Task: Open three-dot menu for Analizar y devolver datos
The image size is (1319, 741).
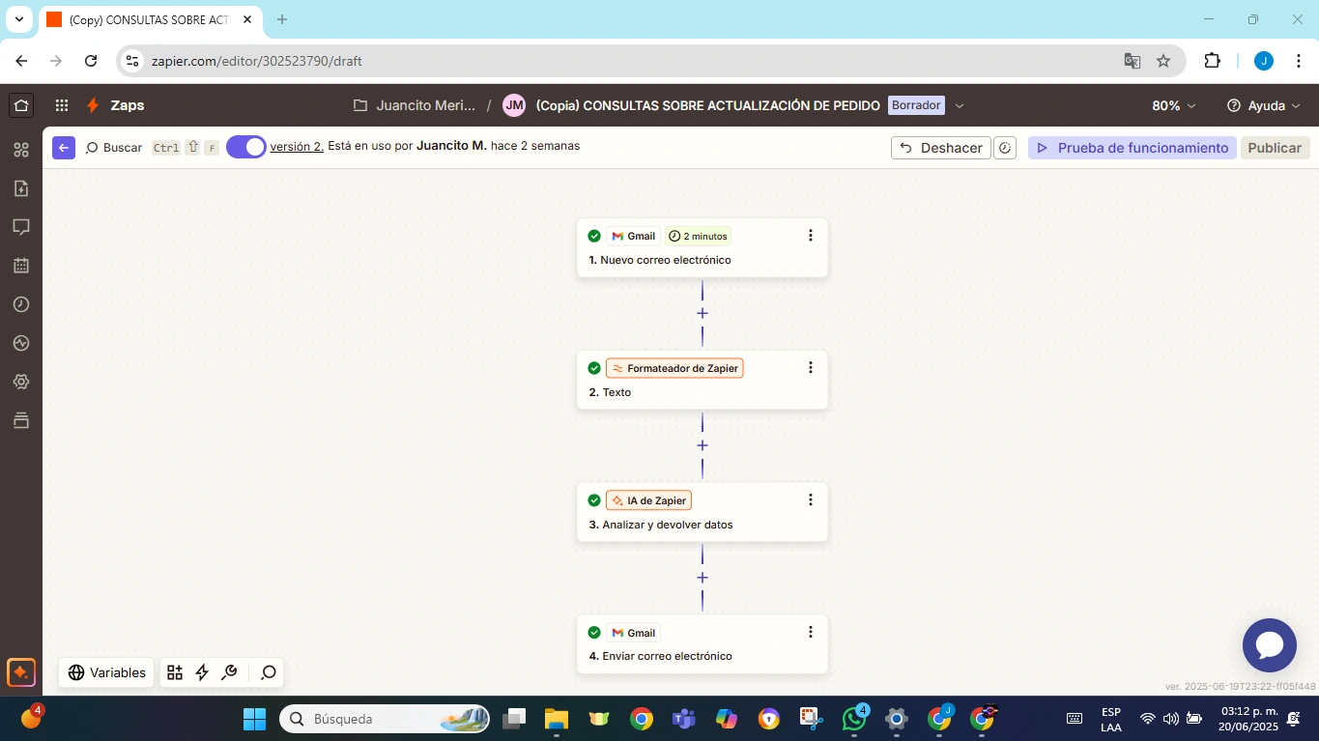Action: [x=810, y=500]
